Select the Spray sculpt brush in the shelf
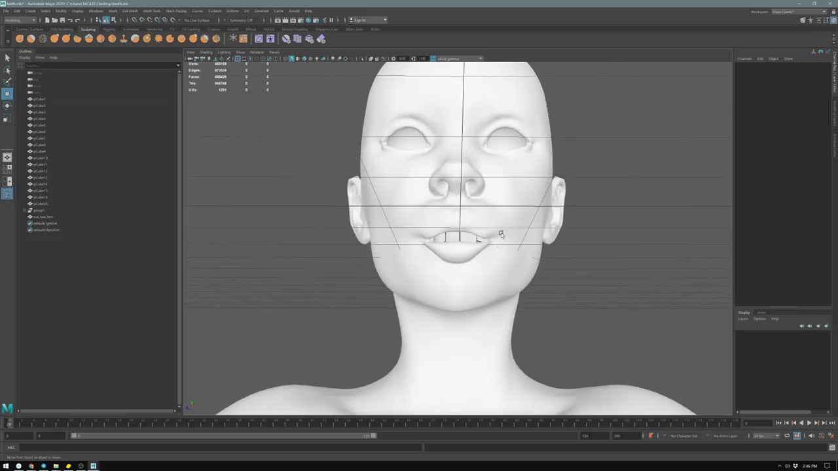The width and height of the screenshot is (838, 471). pos(101,39)
